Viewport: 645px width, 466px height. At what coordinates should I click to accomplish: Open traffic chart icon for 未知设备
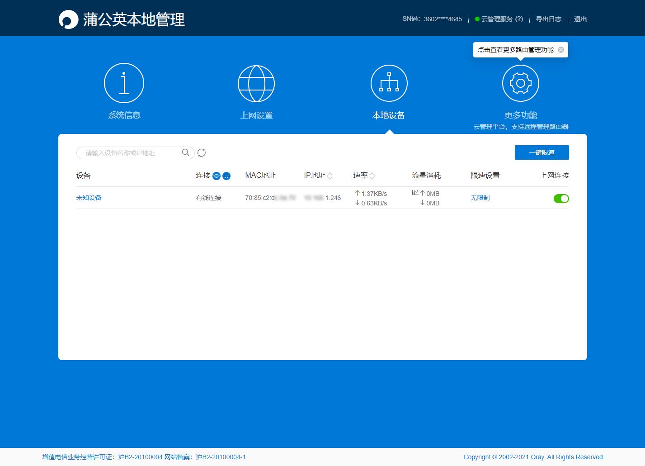tap(415, 193)
